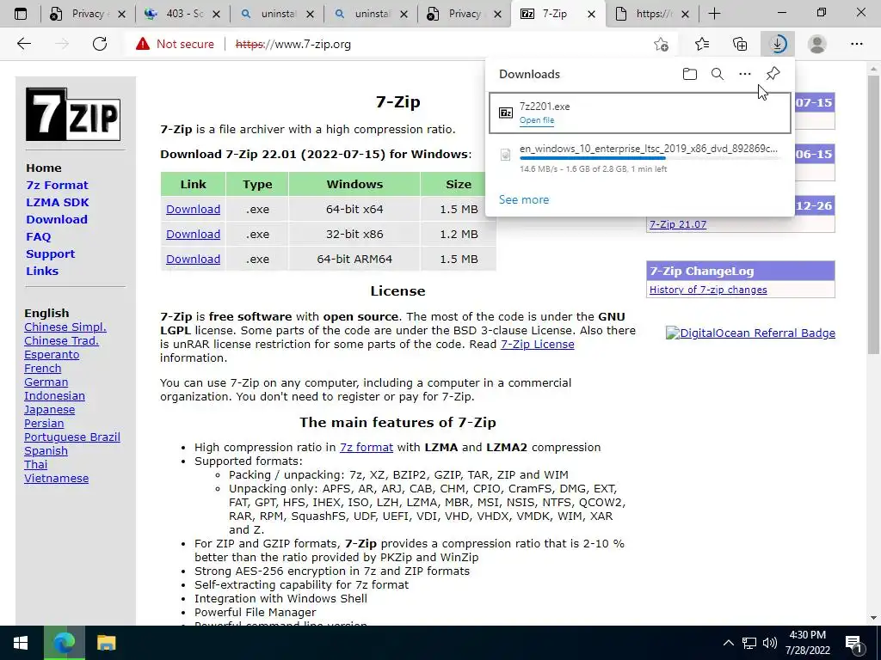The width and height of the screenshot is (881, 660).
Task: Open File Explorer from taskbar
Action: 106,643
